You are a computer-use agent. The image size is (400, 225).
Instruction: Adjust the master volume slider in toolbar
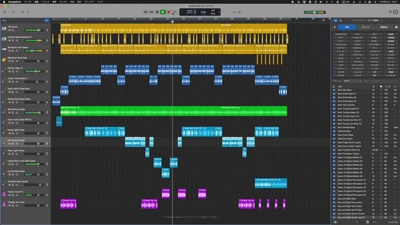[314, 12]
